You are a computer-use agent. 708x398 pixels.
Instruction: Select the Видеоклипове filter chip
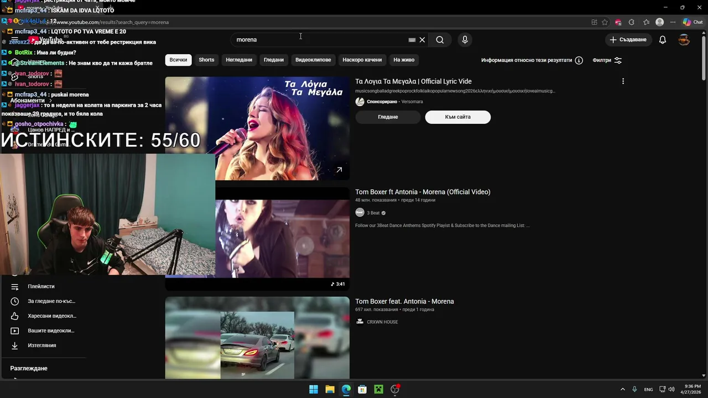click(313, 60)
